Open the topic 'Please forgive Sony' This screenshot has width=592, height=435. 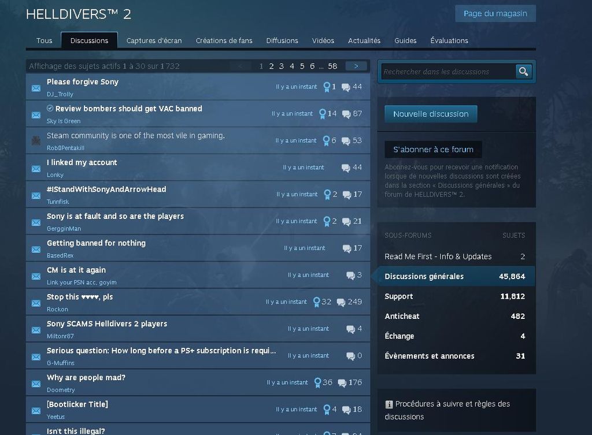pyautogui.click(x=83, y=82)
